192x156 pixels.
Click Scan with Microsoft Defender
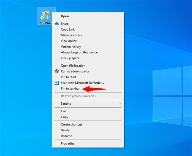tap(88, 83)
